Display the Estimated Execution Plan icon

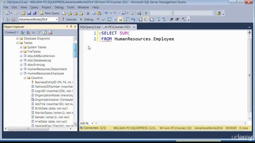point(109,19)
